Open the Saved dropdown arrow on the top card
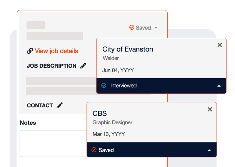Screen dimensions: 235x167 click(156, 28)
